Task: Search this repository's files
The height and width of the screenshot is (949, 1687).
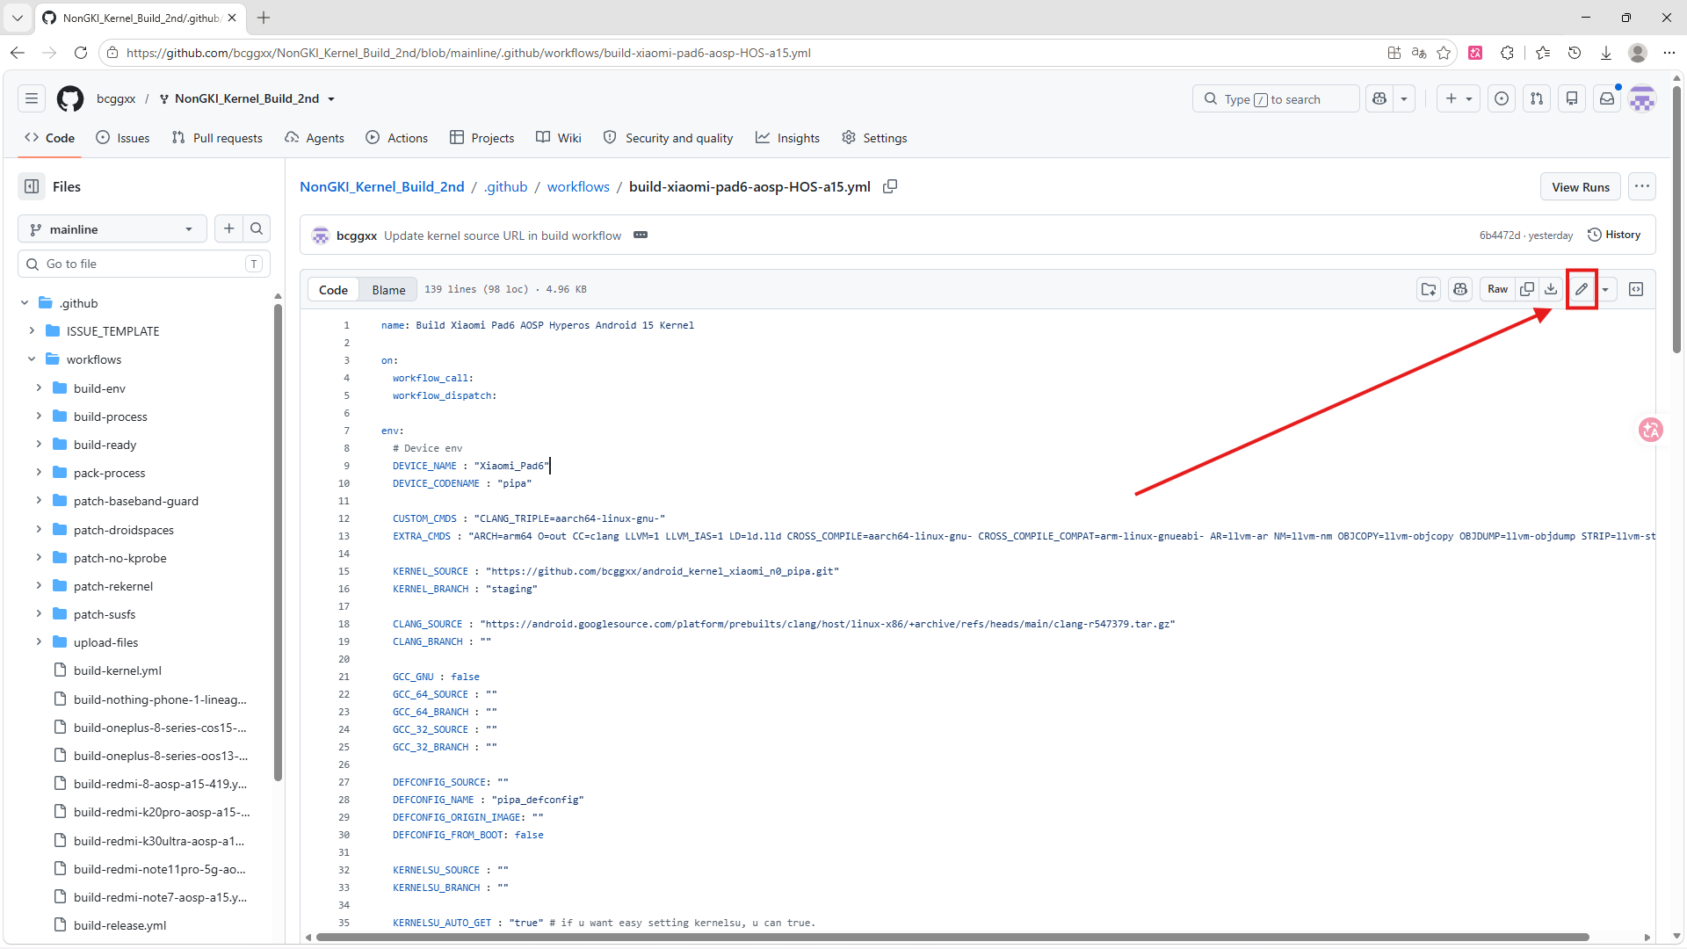Action: coord(257,228)
